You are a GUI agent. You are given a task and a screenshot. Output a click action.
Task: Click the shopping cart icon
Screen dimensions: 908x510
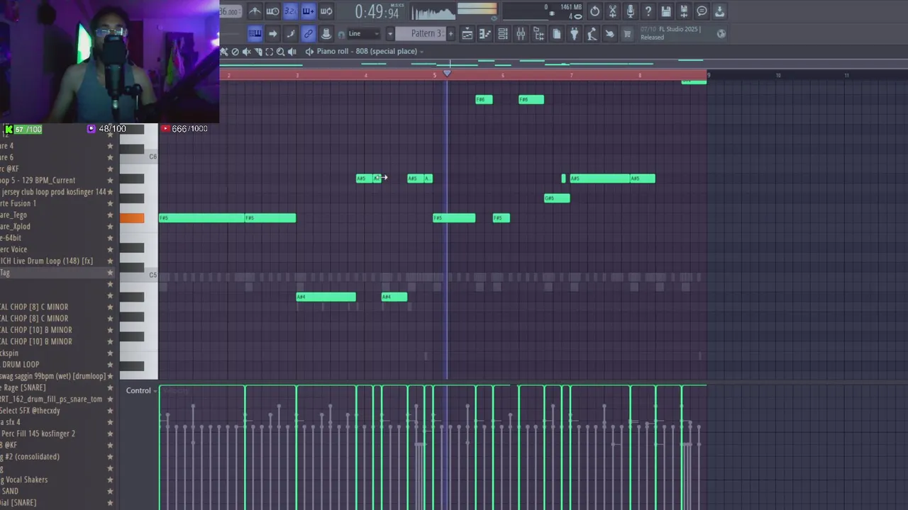point(627,33)
